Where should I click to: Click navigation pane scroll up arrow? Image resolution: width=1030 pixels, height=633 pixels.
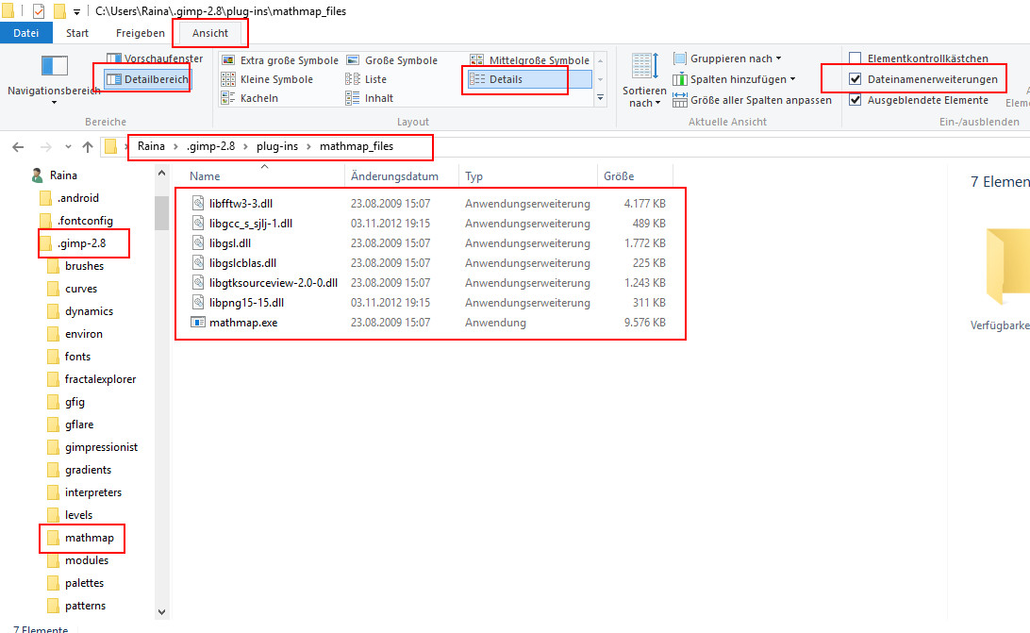click(x=161, y=174)
